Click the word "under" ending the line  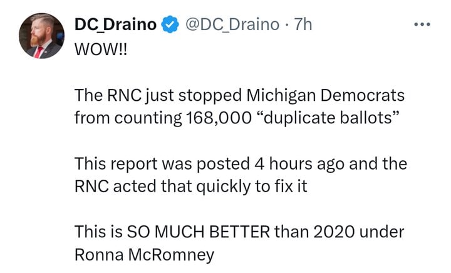point(382,232)
